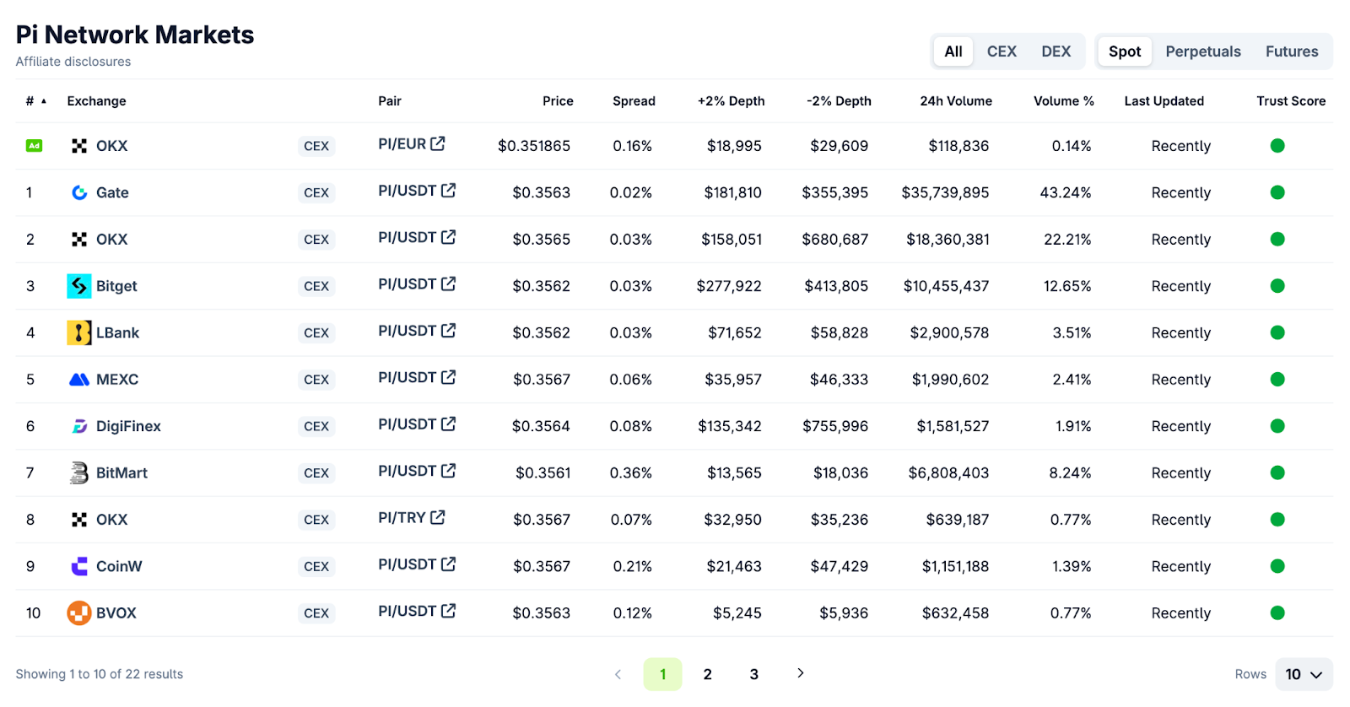The image size is (1350, 707).
Task: Click the MEXC exchange logo icon
Action: pos(79,380)
